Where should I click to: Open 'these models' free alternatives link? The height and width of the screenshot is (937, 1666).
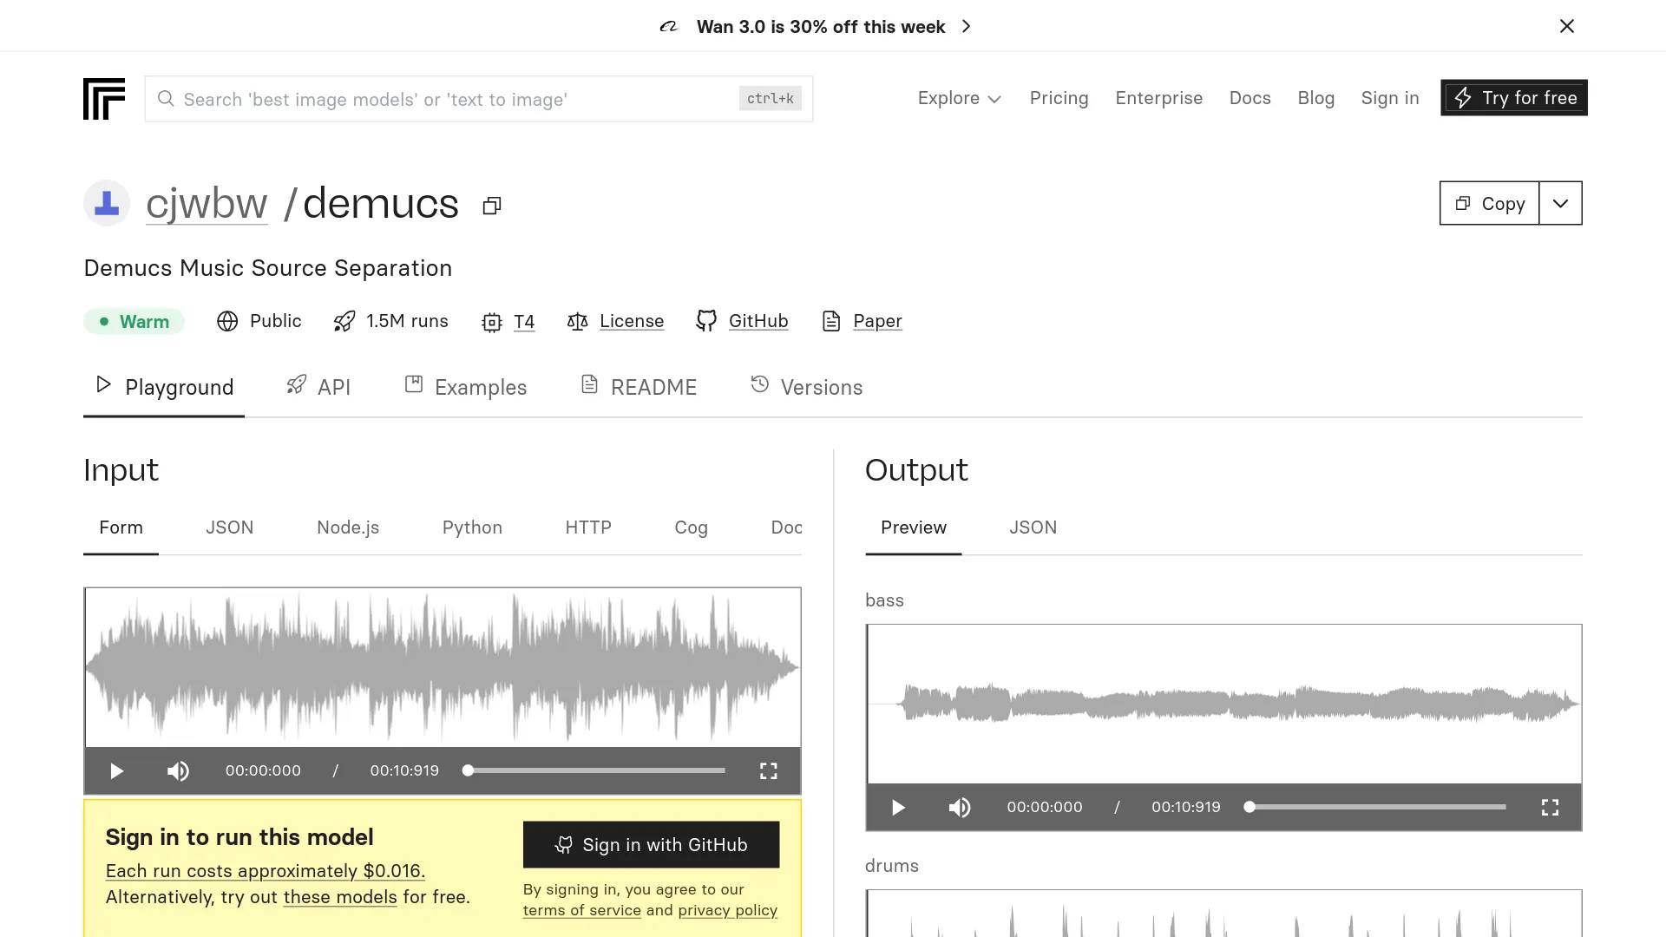coord(340,897)
